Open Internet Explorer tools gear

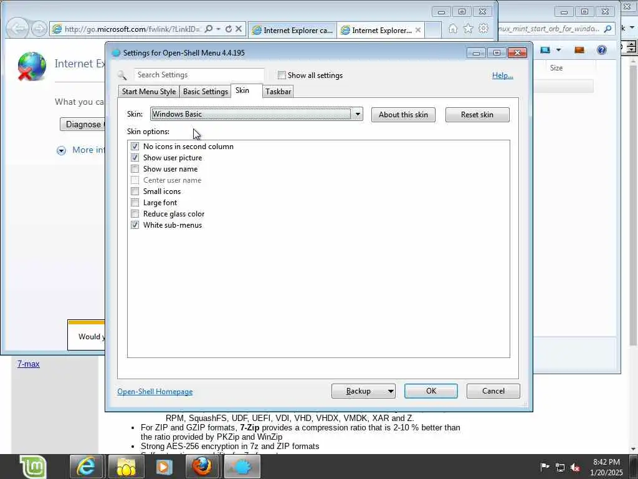(483, 29)
